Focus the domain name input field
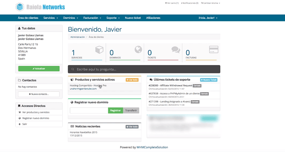Screen dimensions: 285x152 [89, 111]
